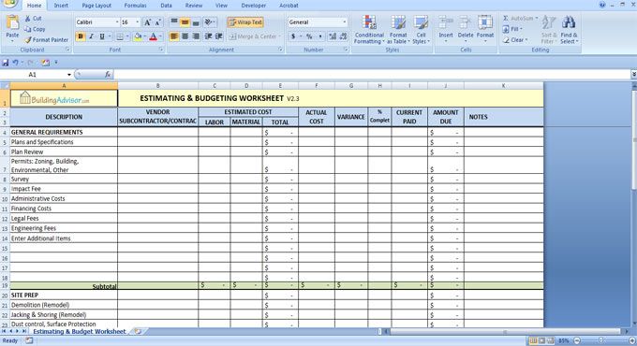Toggle left text alignment
The image size is (637, 346).
(174, 36)
